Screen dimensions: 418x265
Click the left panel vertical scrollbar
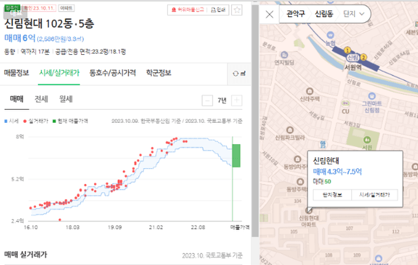[x=255, y=120]
